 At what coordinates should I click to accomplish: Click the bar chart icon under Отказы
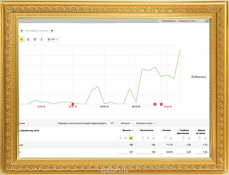click(x=171, y=138)
